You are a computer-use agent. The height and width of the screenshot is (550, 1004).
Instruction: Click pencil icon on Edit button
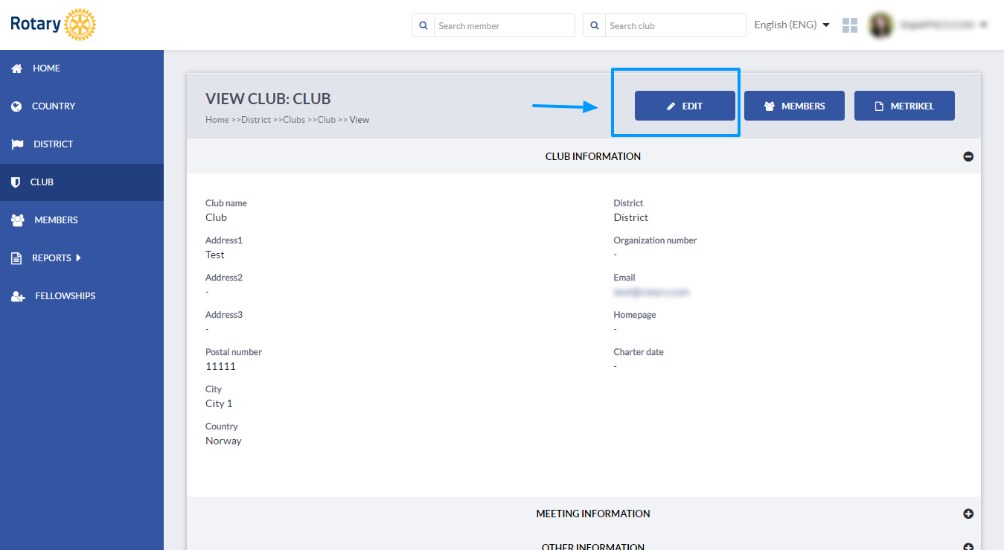point(671,106)
